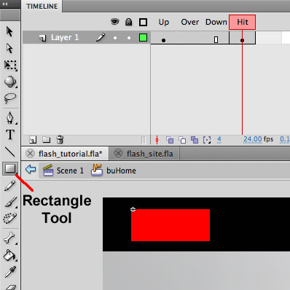The width and height of the screenshot is (290, 290).
Task: Toggle the lock dot on Layer 1
Action: point(129,38)
